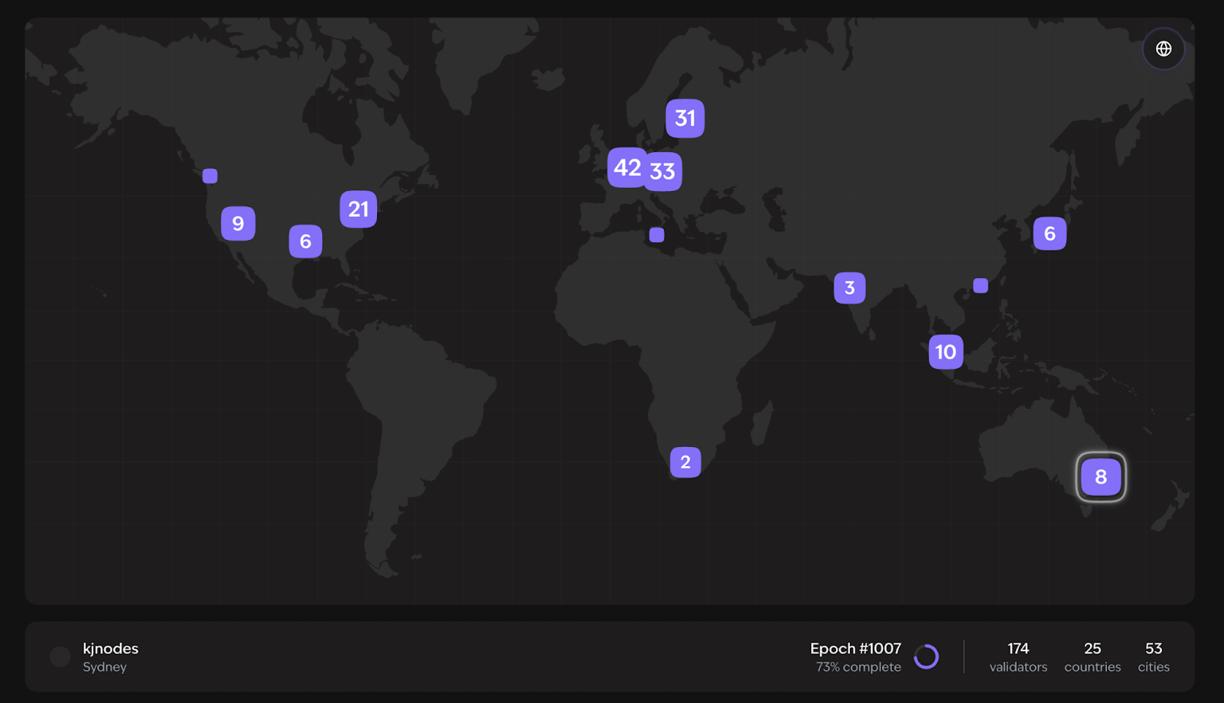The height and width of the screenshot is (703, 1224).
Task: Click the highlighted 8 cluster in Australia
Action: tap(1101, 477)
